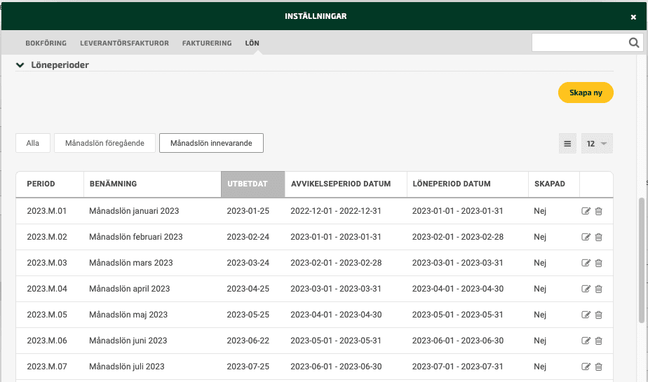Edit the Månadslön maj 2023 period
This screenshot has width=648, height=382.
pyautogui.click(x=586, y=315)
